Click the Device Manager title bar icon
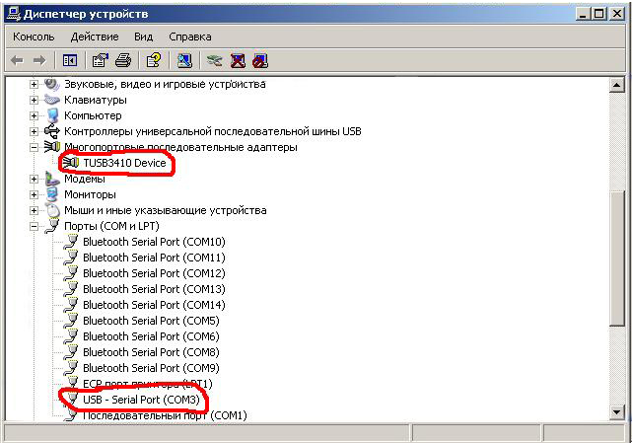 coord(14,14)
